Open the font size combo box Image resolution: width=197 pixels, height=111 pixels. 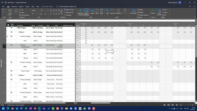coord(45,10)
